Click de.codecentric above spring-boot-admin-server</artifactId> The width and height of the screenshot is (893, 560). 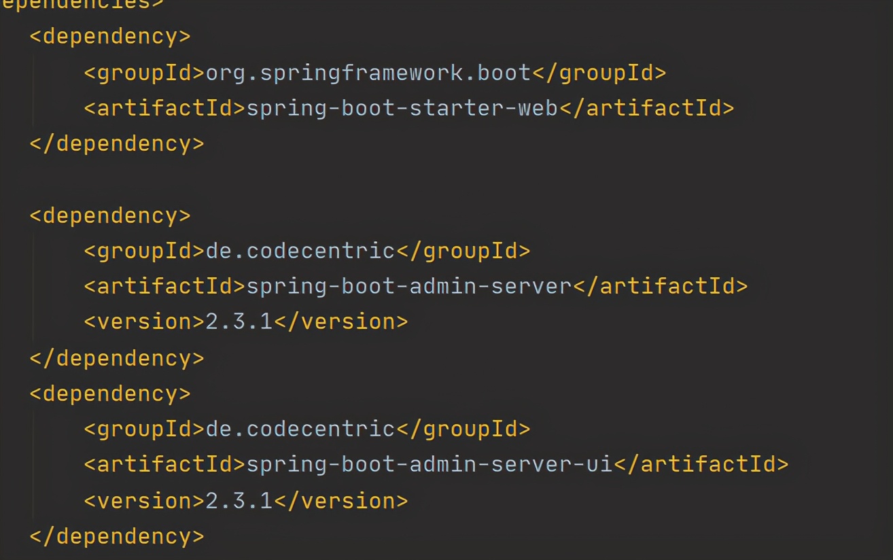coord(300,251)
